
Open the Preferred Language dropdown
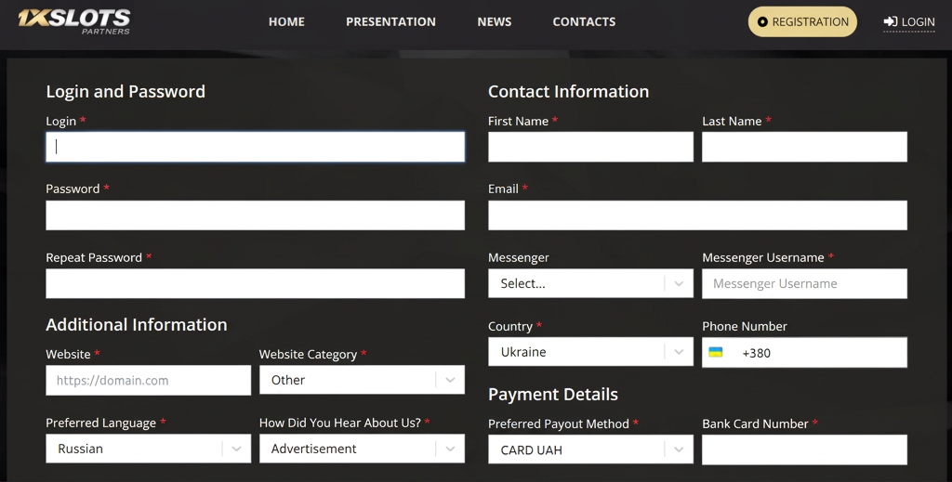(148, 449)
